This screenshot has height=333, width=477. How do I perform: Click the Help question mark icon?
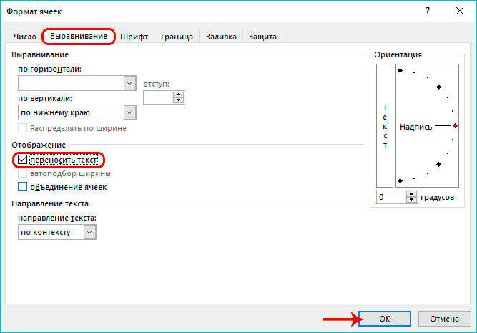428,11
